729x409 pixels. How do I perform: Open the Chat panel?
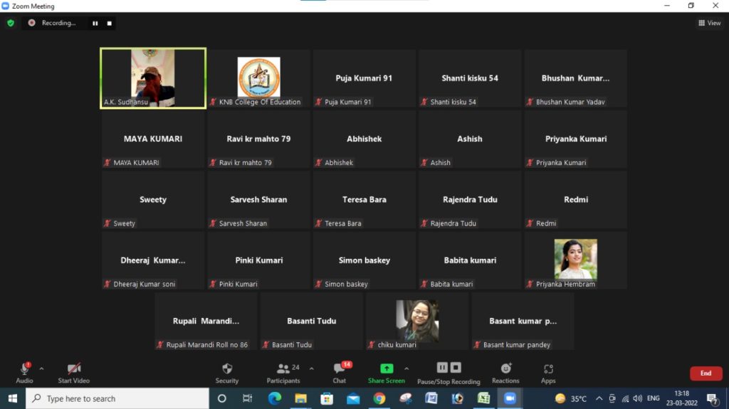340,373
